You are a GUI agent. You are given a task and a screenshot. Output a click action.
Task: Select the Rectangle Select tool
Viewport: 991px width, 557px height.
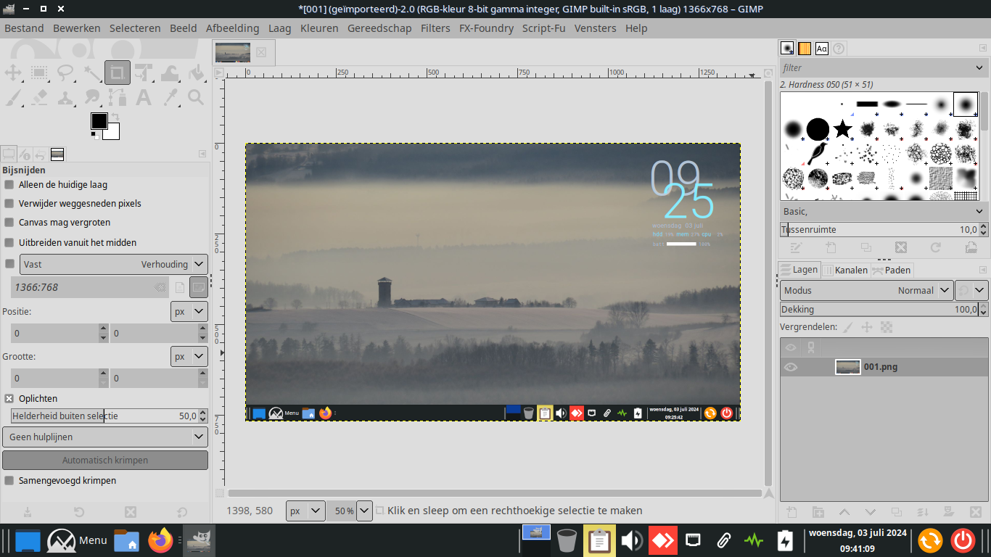[39, 73]
